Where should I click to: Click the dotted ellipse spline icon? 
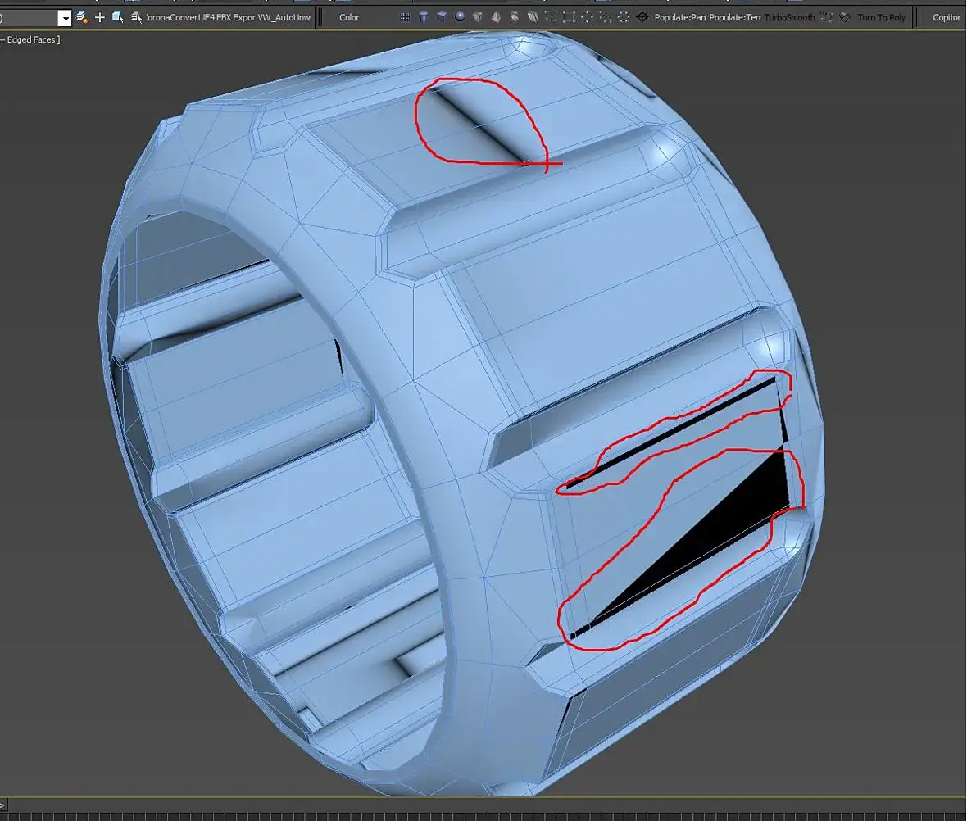pos(624,17)
